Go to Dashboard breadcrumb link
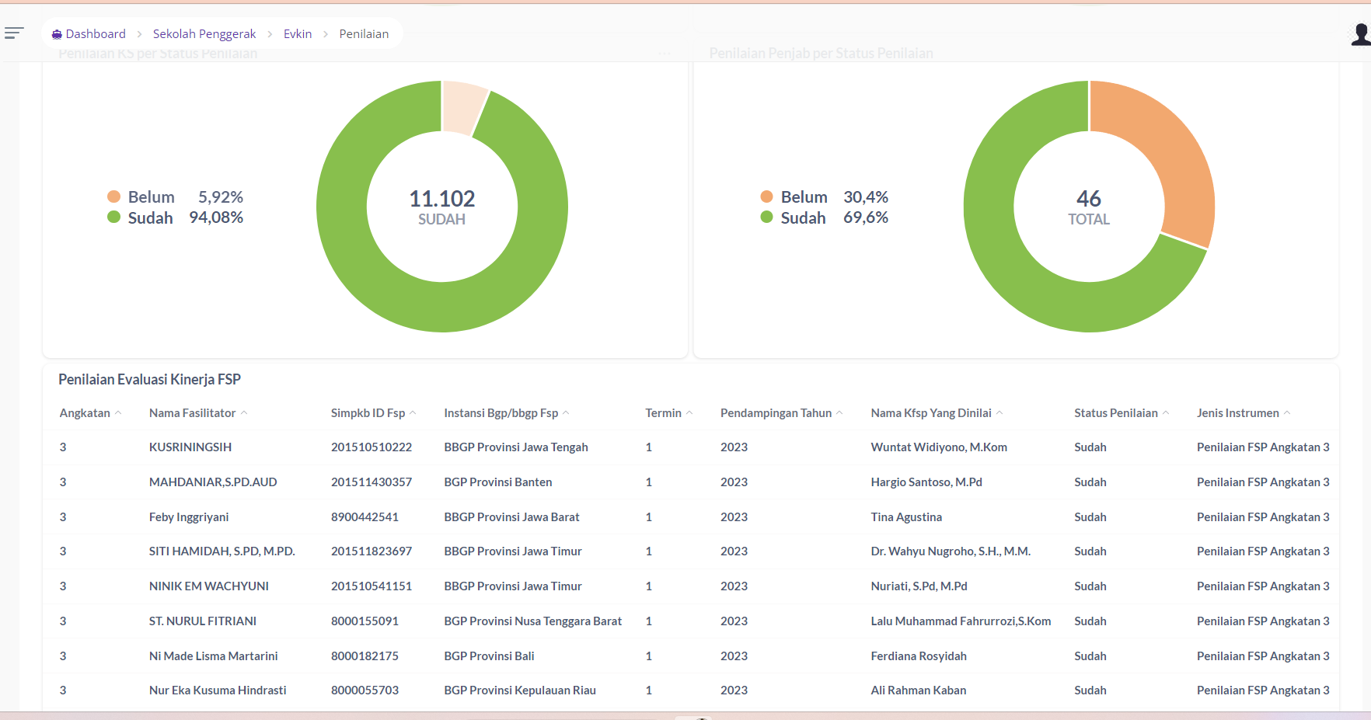Screen dimensions: 1371x720 pos(96,34)
